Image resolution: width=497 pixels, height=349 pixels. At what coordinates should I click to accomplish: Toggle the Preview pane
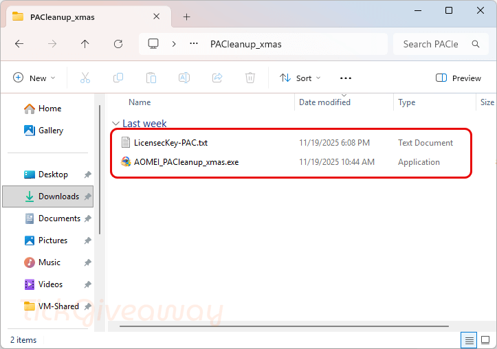(459, 78)
